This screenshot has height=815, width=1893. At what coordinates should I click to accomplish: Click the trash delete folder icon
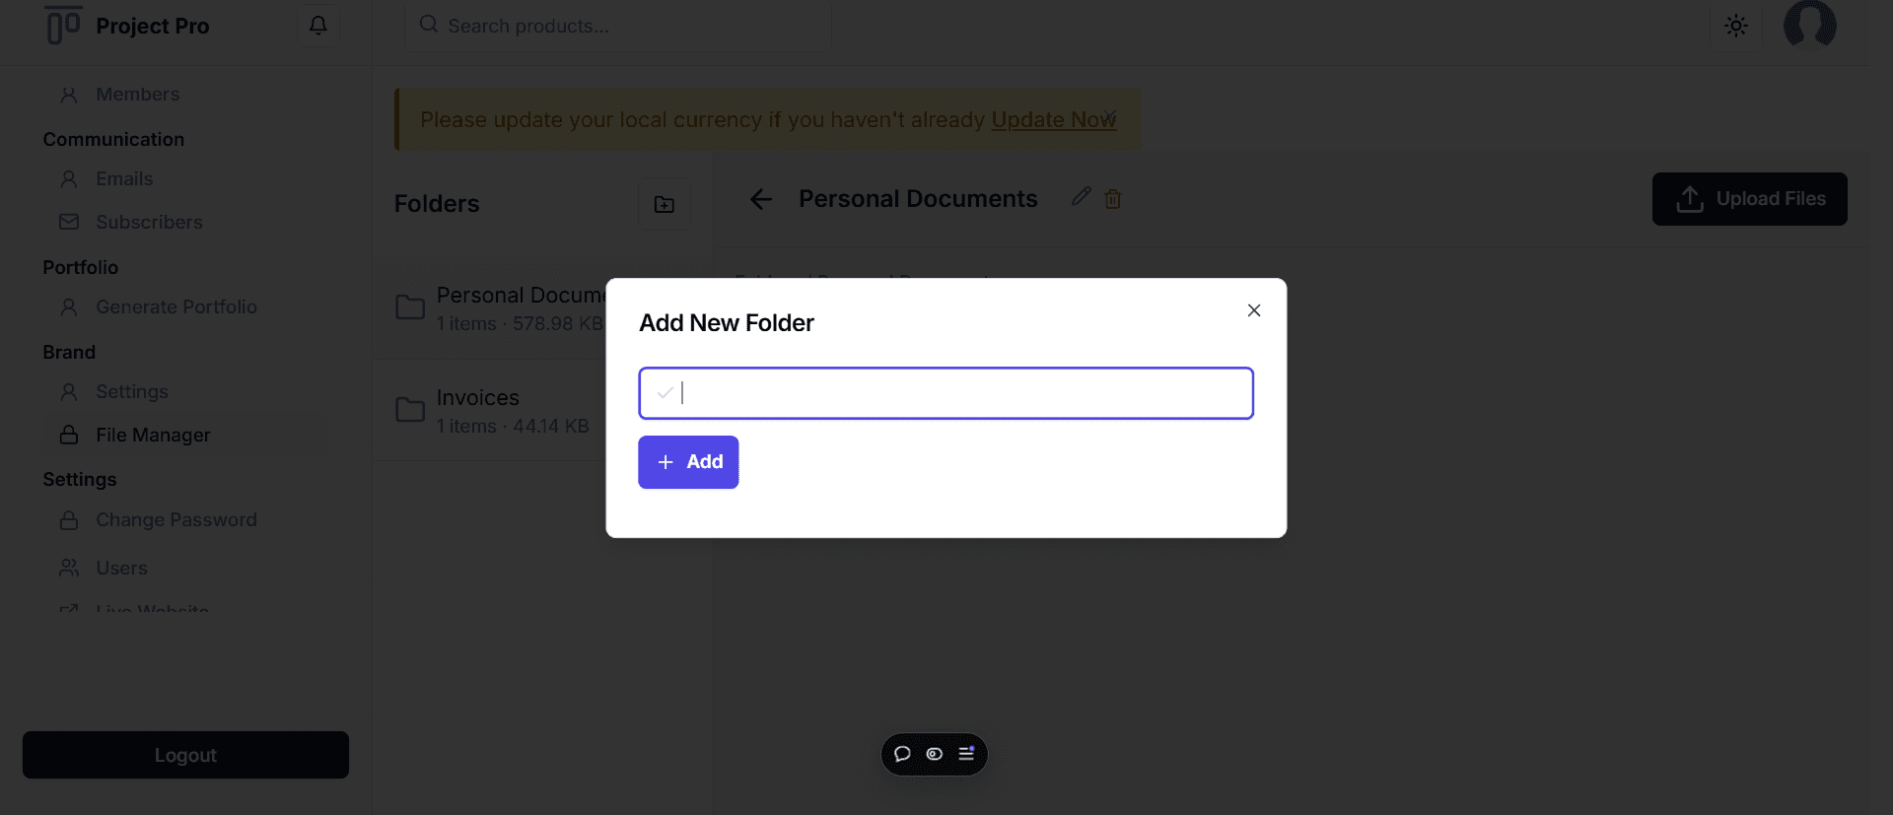click(x=1113, y=199)
